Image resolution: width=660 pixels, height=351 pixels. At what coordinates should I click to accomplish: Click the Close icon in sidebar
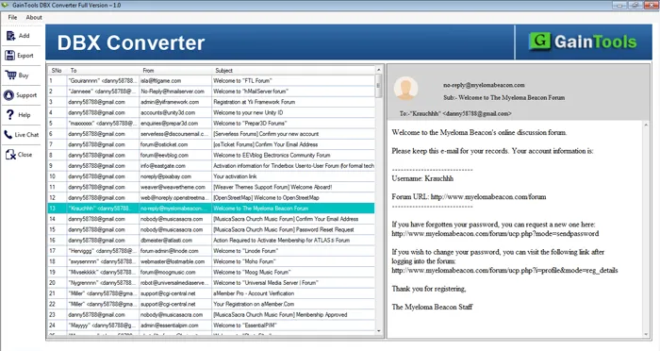[x=10, y=154]
